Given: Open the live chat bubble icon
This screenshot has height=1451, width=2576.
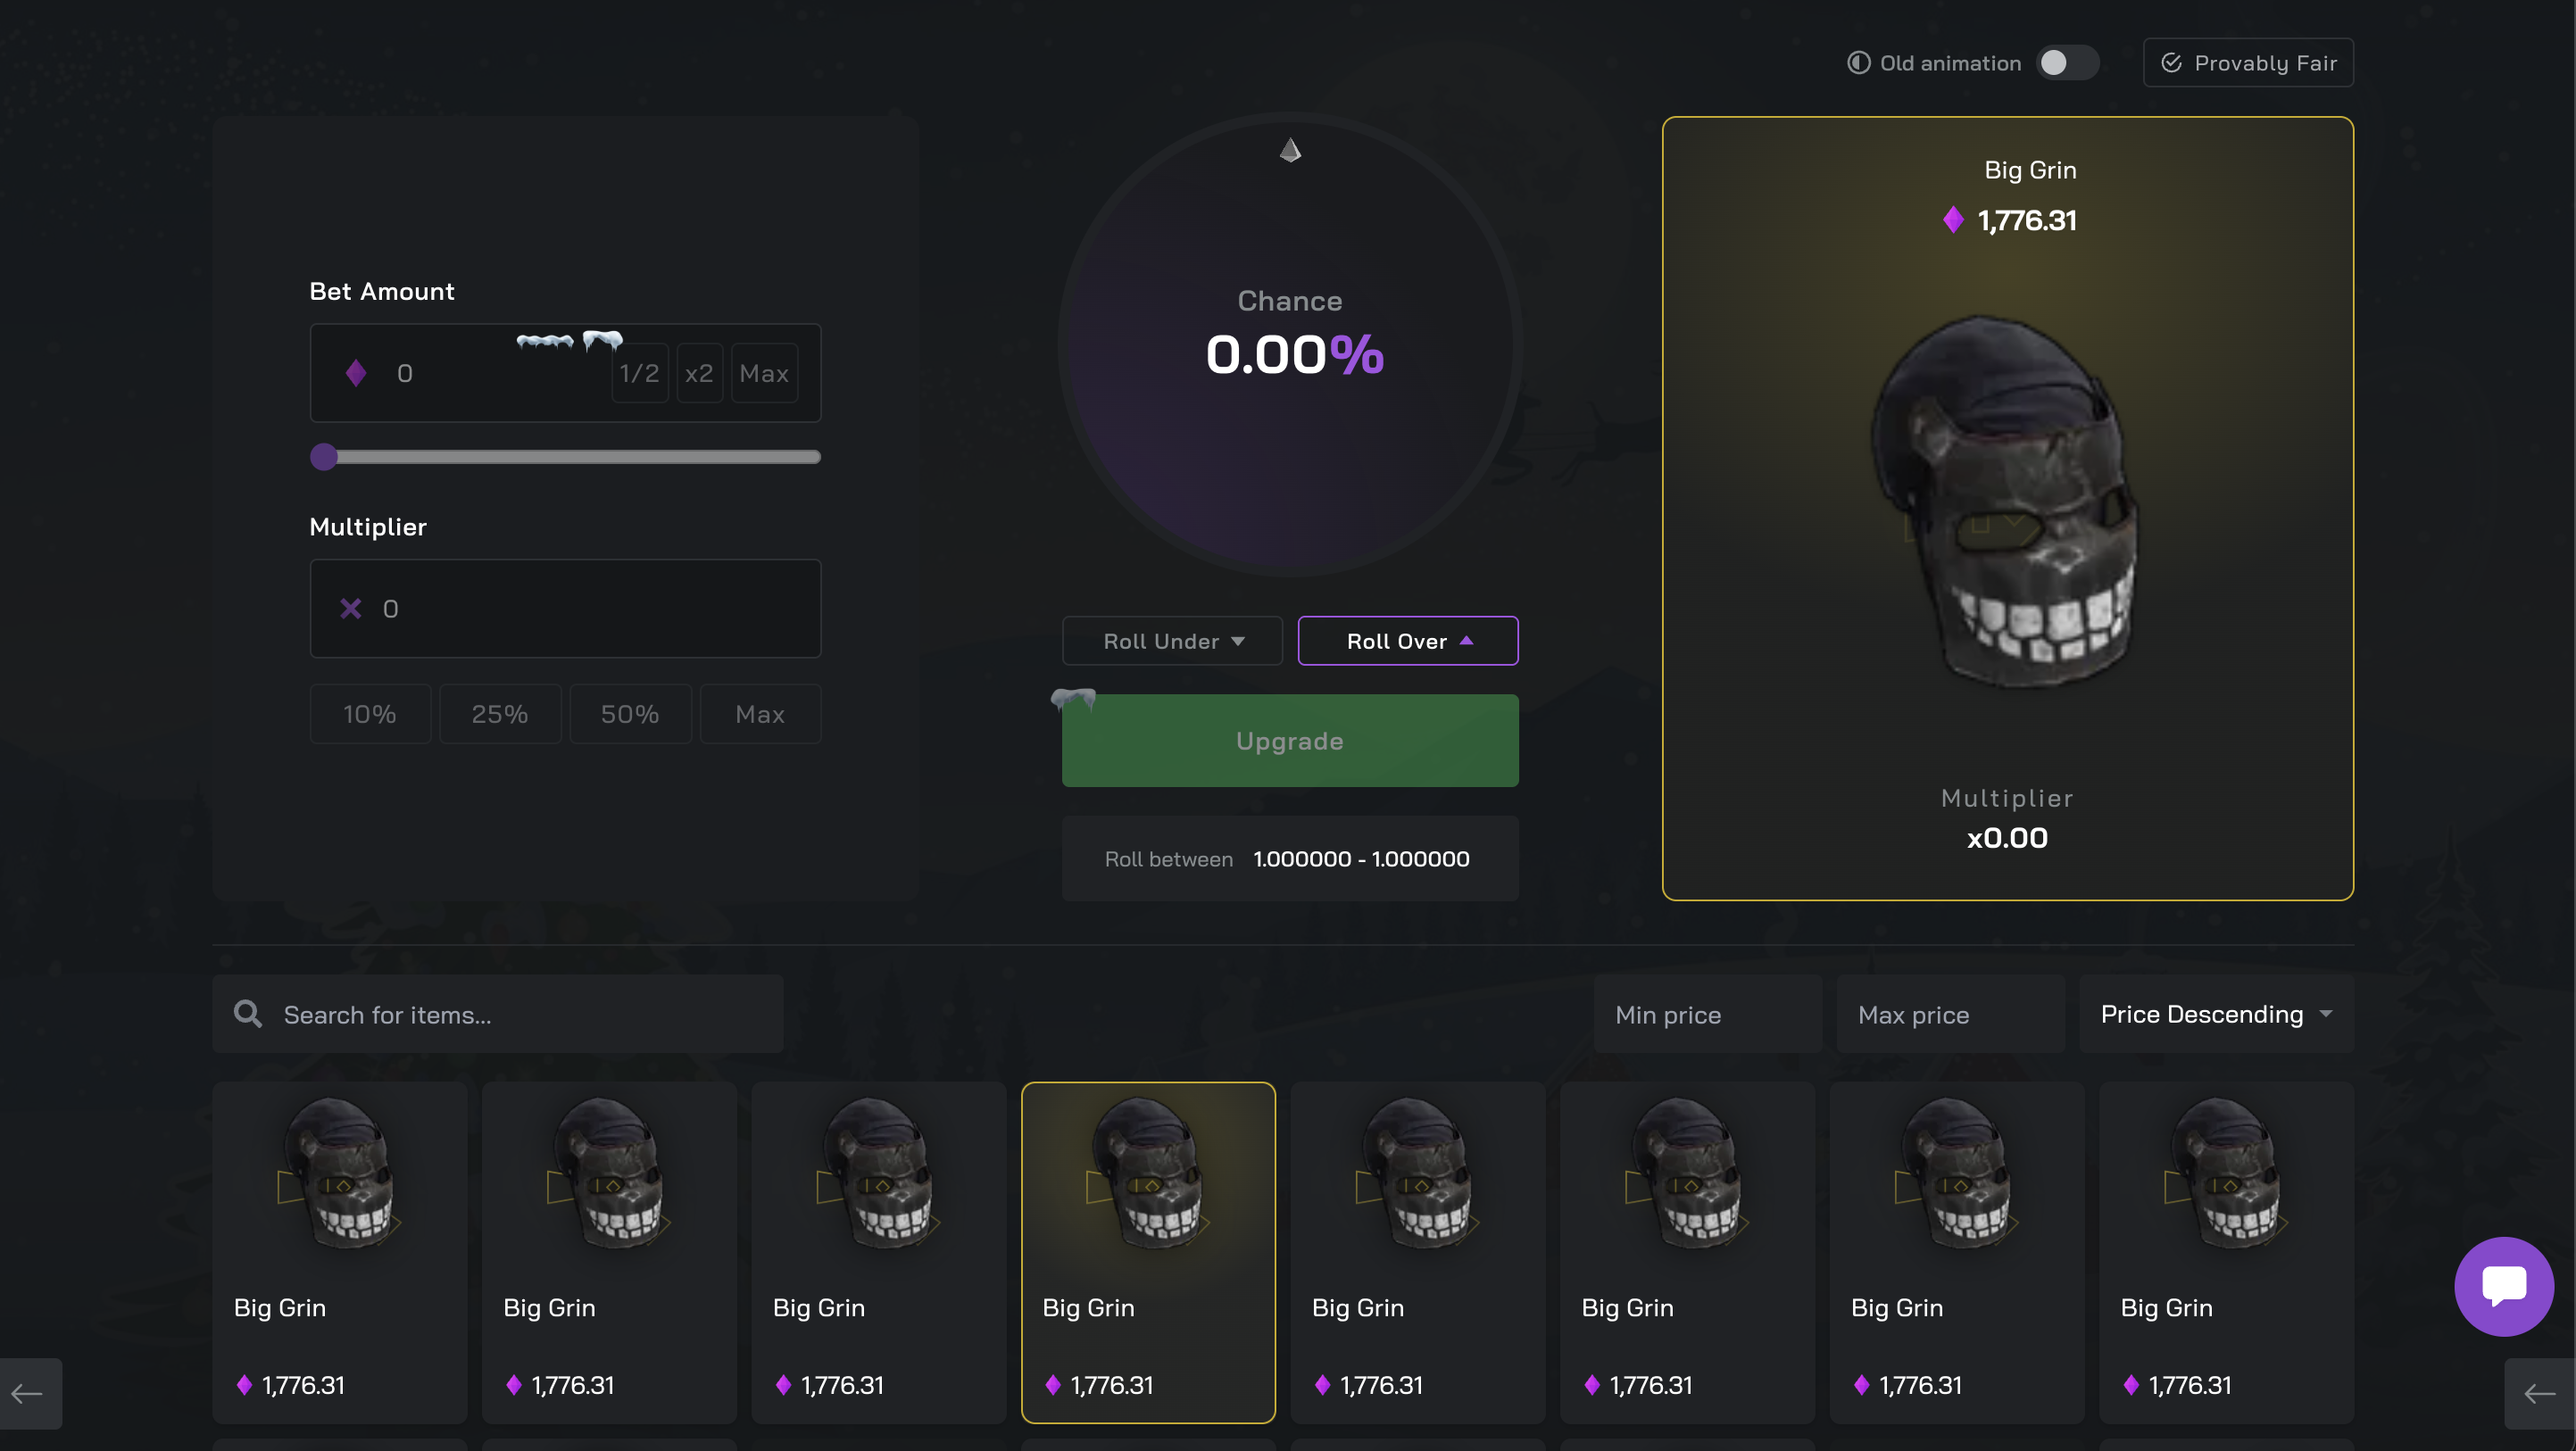Looking at the screenshot, I should 2503,1286.
